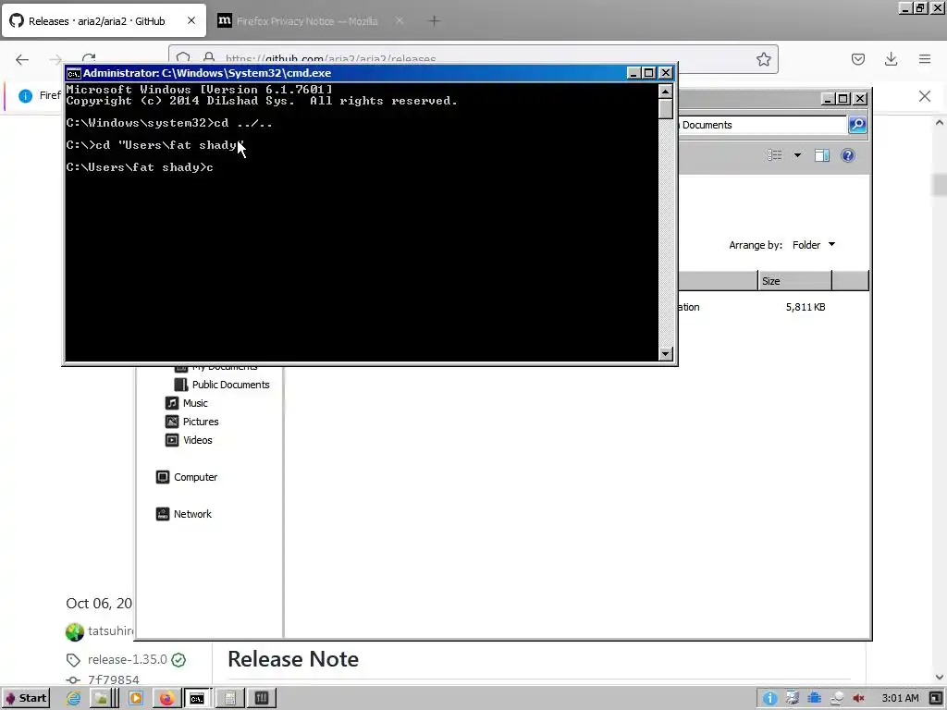Sort by the Size column header

794,281
